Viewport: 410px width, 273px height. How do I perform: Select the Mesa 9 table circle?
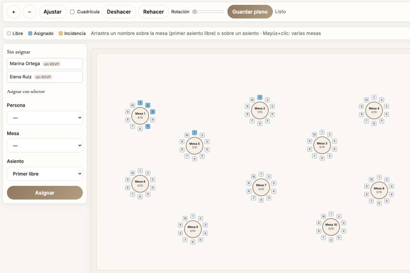[193, 229]
